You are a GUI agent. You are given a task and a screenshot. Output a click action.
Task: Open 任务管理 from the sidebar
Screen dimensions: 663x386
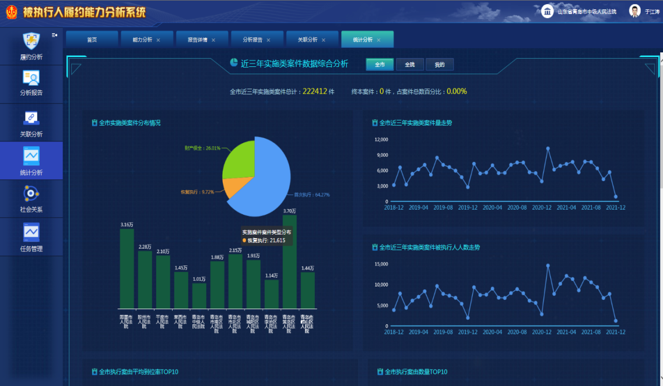31,237
